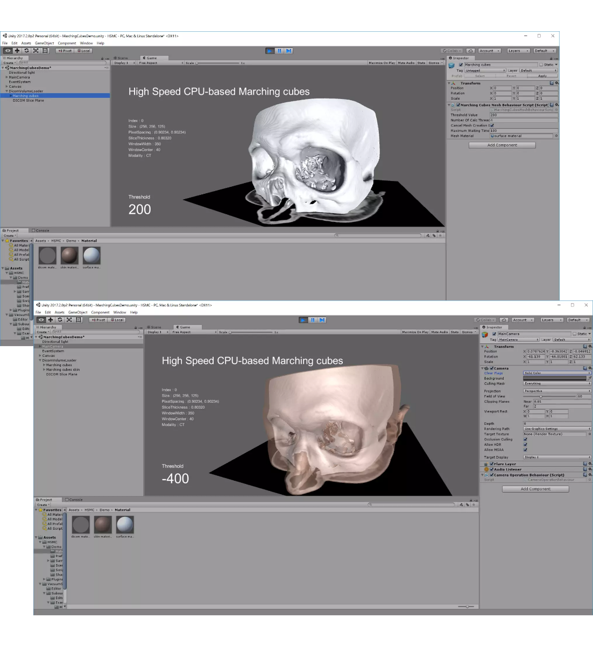Open the GameObject menu in upper window
Viewport: 593px width, 646px height.
(x=44, y=43)
